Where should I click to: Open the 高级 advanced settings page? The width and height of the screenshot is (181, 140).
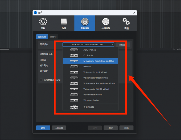pos(126,23)
